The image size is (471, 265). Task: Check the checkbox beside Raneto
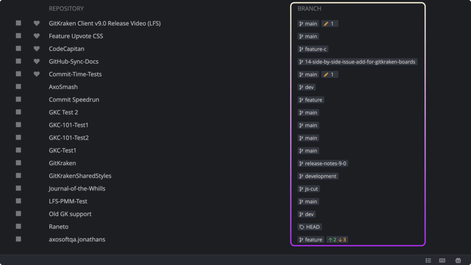18,226
